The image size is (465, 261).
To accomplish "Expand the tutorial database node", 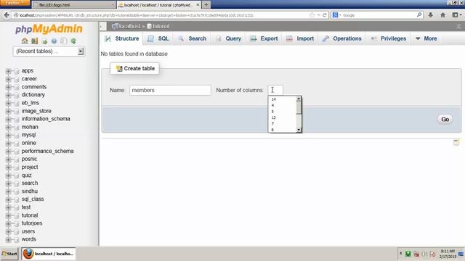I will pos(8,216).
